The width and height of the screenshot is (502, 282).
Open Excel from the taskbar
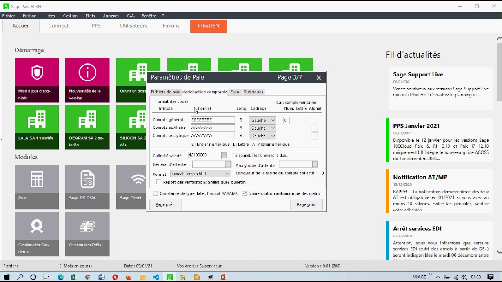[x=74, y=277]
